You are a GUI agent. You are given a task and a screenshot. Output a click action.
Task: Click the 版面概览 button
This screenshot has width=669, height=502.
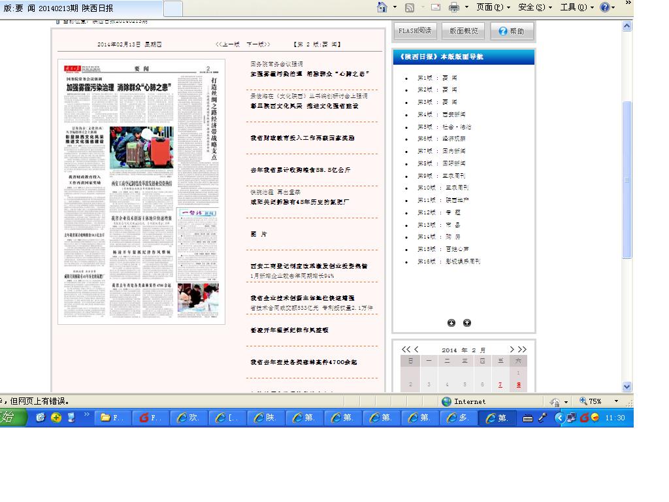point(464,31)
